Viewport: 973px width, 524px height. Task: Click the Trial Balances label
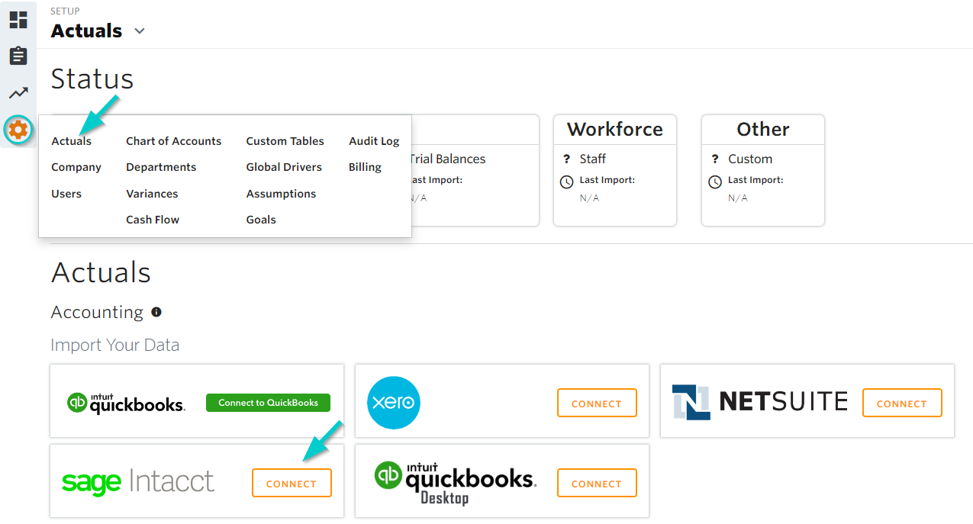pos(448,159)
